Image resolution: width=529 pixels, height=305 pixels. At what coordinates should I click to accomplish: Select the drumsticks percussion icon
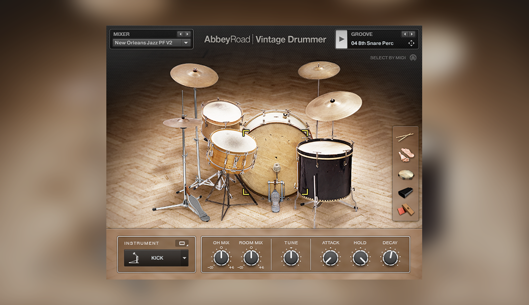pyautogui.click(x=405, y=137)
